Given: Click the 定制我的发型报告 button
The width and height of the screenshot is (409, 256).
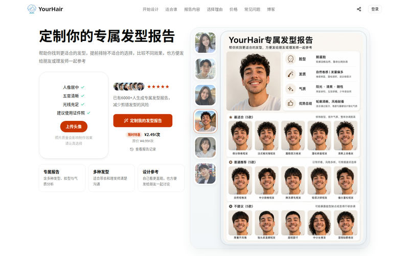Looking at the screenshot, I should pyautogui.click(x=143, y=120).
